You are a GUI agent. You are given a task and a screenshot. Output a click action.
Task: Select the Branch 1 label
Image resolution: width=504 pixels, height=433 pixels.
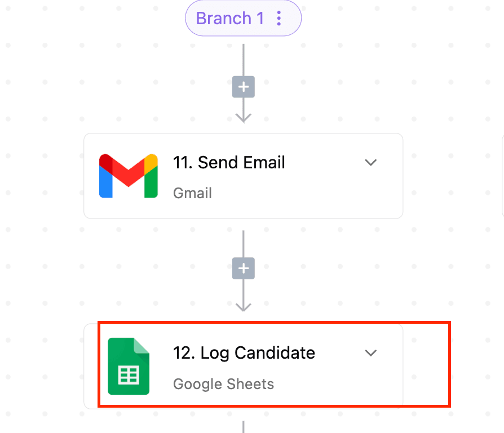point(229,19)
